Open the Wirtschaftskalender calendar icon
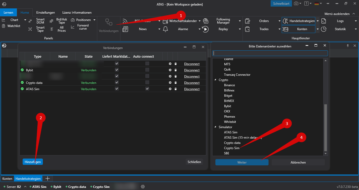Screen dimensions: 359x190 [x=165, y=21]
